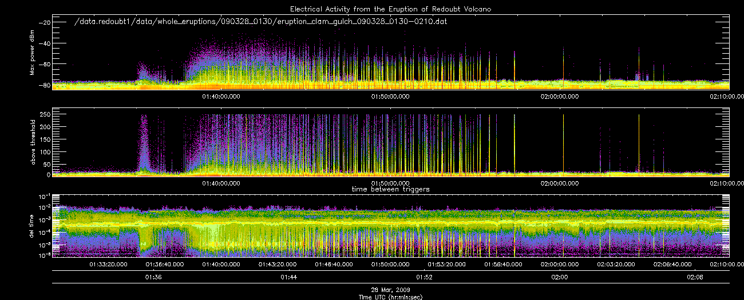Image resolution: width=744 pixels, height=300 pixels.
Task: Click the 'del time' axis label
Action: pyautogui.click(x=33, y=226)
